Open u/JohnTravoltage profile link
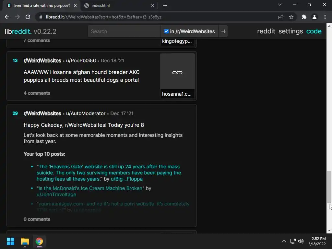Viewport: 332px width, 249px height. (x=56, y=195)
